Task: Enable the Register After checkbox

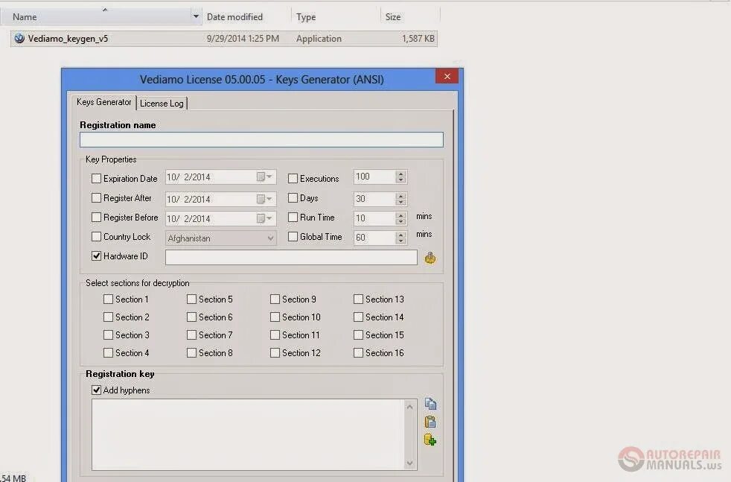Action: (x=97, y=198)
